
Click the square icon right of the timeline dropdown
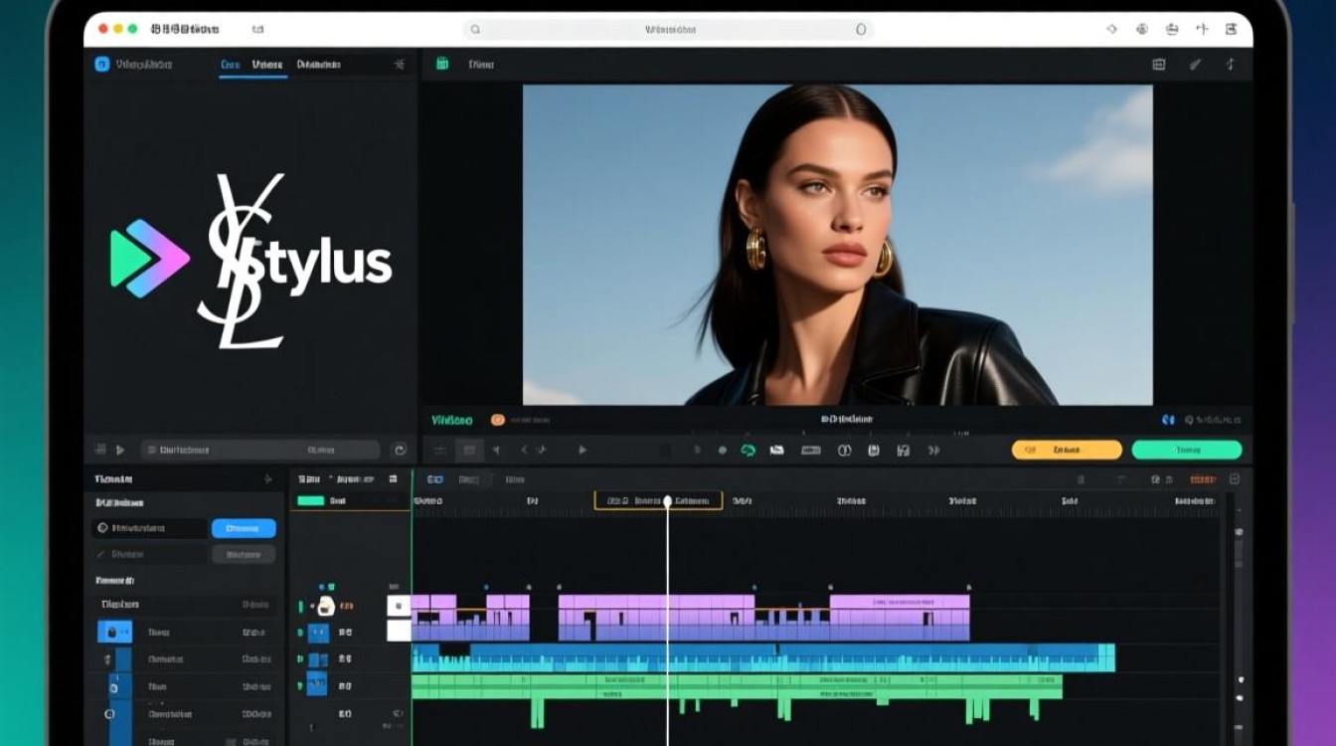coord(394,479)
